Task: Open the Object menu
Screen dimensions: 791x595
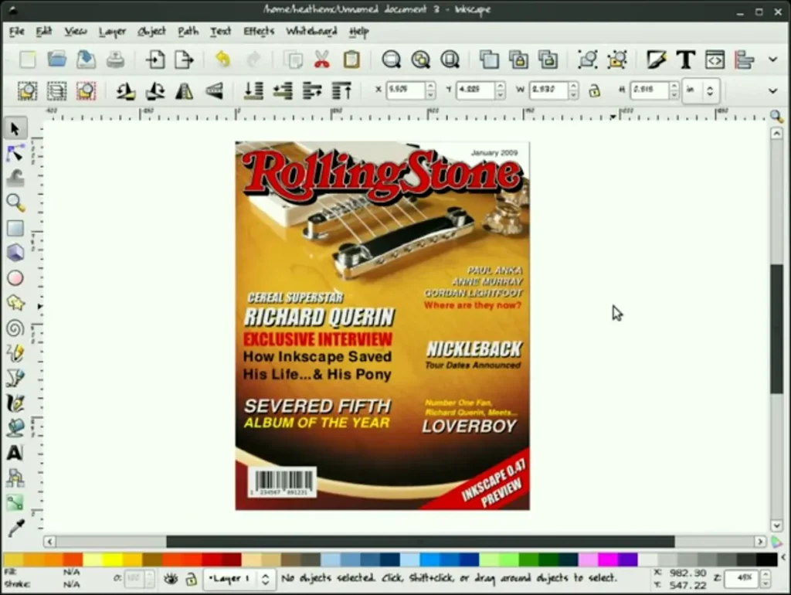Action: click(151, 32)
